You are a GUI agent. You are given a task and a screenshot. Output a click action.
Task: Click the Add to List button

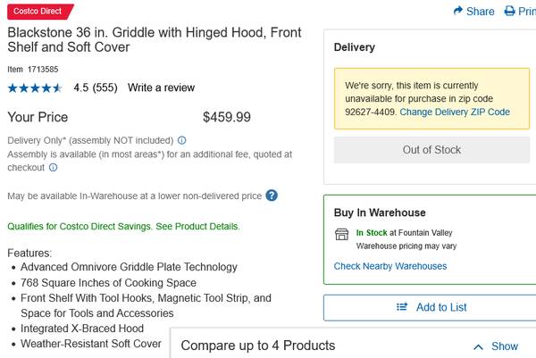[431, 307]
